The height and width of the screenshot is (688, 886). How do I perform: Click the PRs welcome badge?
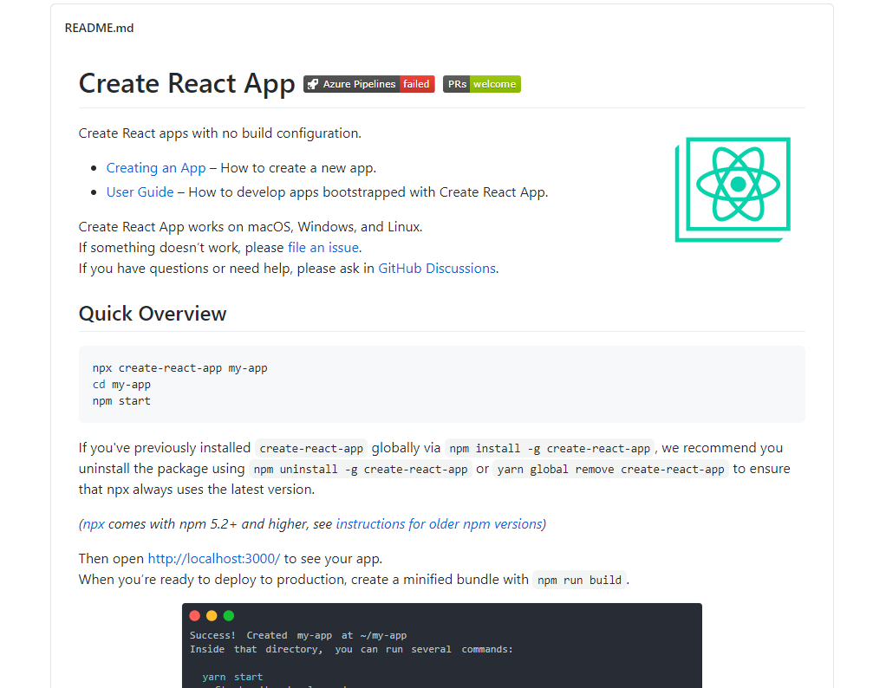481,84
